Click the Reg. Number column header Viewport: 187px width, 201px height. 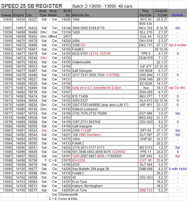[146, 13]
